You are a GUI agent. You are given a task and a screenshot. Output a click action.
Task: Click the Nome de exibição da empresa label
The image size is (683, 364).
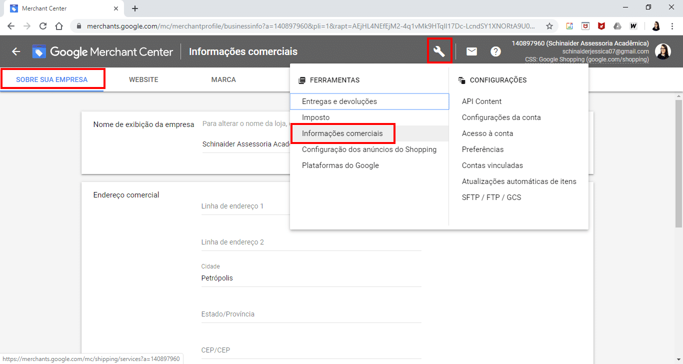point(143,124)
